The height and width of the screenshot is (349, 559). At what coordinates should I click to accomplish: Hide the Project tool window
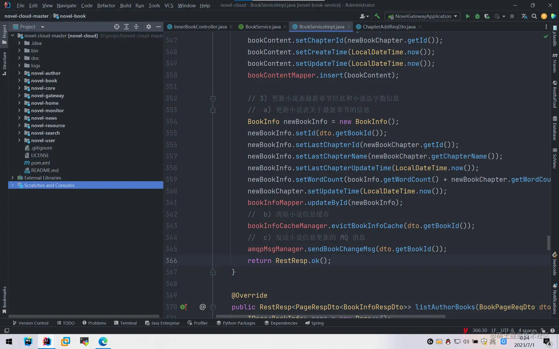[x=158, y=27]
